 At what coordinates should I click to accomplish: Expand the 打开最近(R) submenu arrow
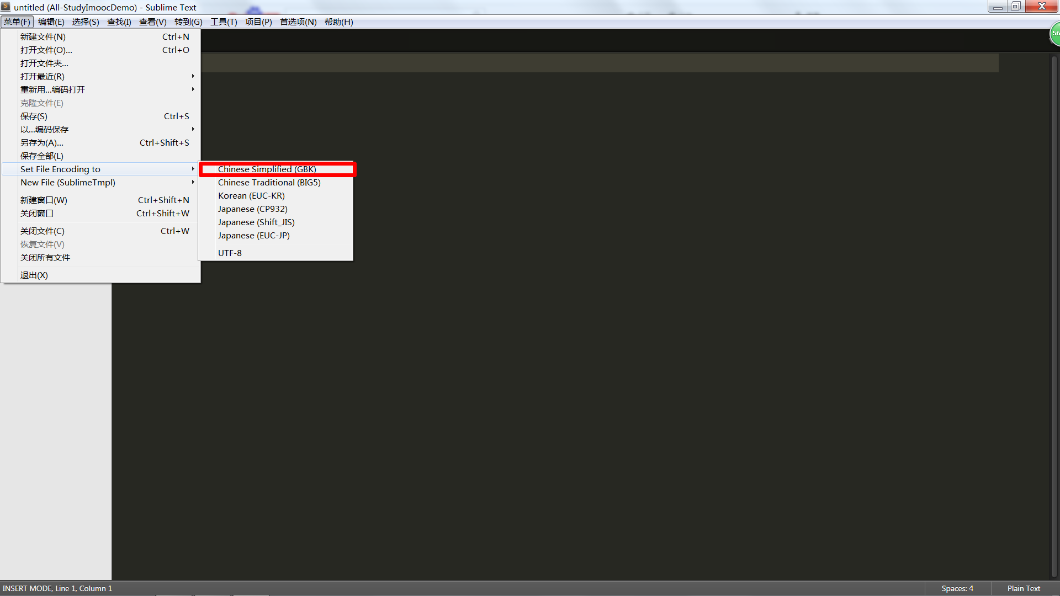click(x=193, y=76)
